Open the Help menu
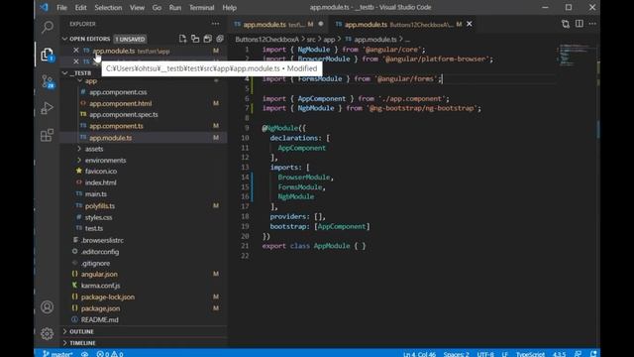Screen dimensions: 634x357 click(x=229, y=8)
